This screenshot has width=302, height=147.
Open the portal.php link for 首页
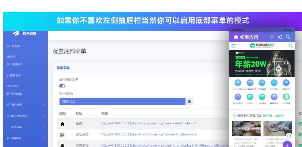[x=149, y=123]
